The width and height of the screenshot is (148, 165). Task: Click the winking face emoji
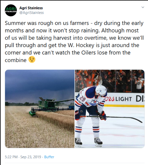32,60
